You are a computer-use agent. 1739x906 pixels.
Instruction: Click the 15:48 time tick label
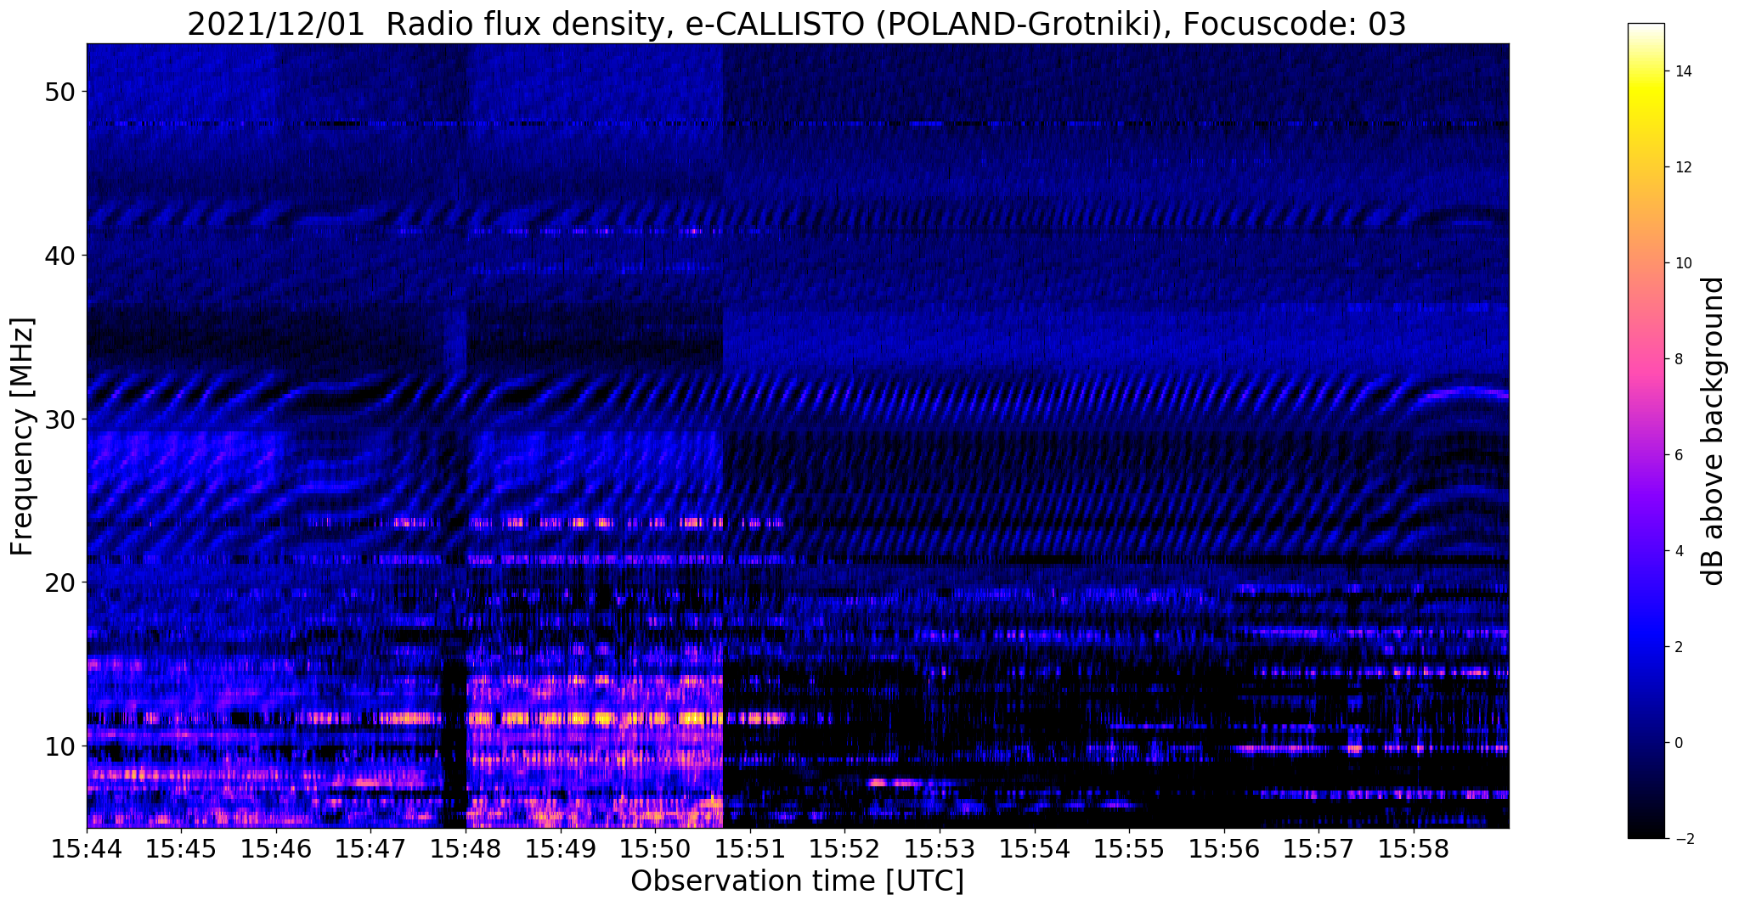click(x=466, y=848)
